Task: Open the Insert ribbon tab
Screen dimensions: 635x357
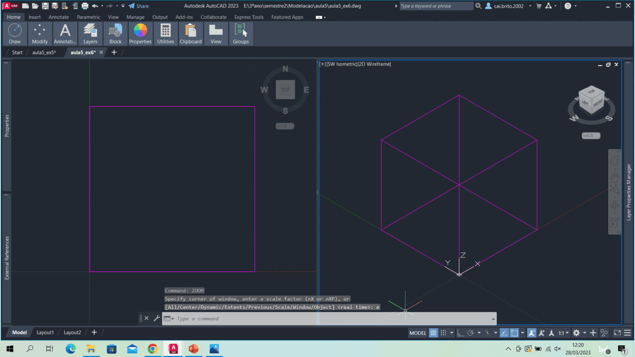Action: 35,17
